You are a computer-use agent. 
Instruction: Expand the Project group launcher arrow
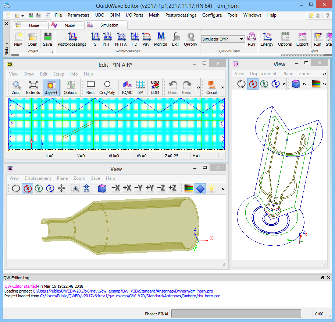[52, 52]
